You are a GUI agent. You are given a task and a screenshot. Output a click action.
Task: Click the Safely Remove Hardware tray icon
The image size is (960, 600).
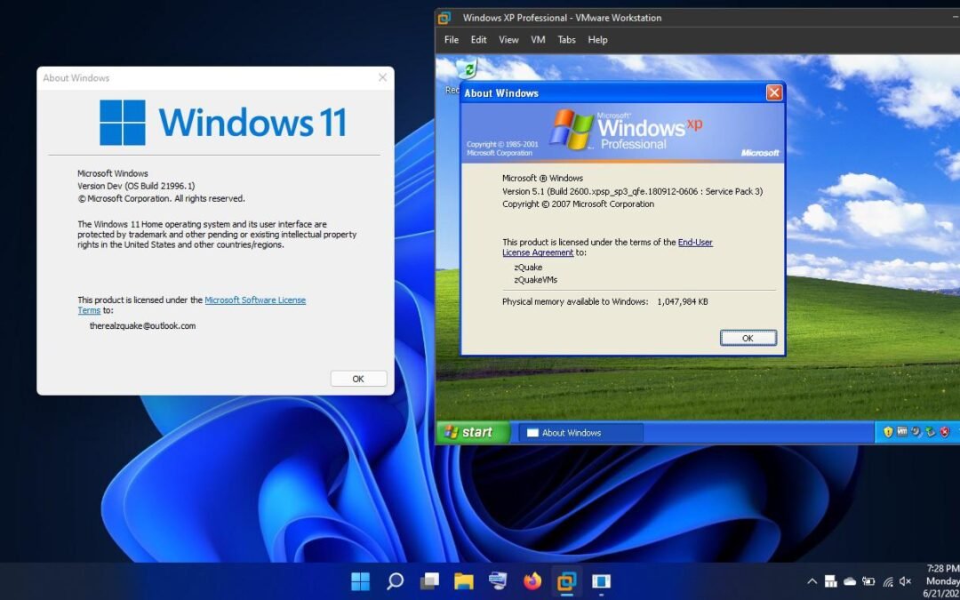point(929,432)
